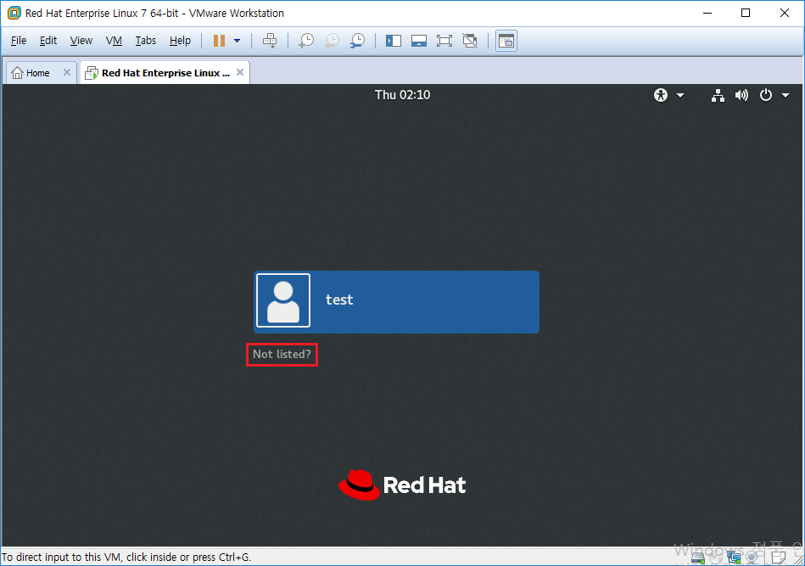This screenshot has height=566, width=805.
Task: Select the test user account
Action: click(x=396, y=302)
